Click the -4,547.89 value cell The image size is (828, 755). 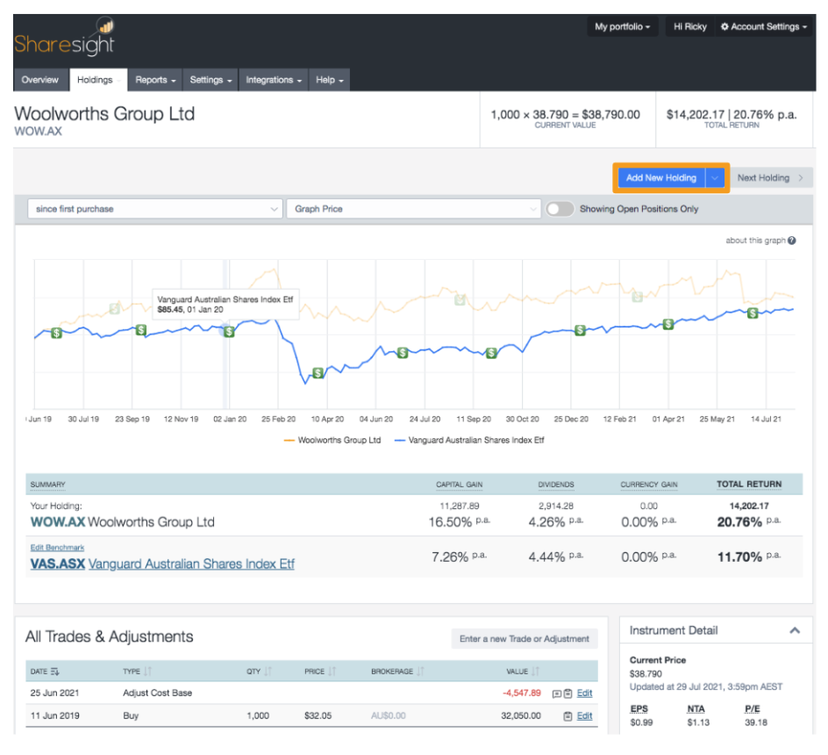pos(522,694)
